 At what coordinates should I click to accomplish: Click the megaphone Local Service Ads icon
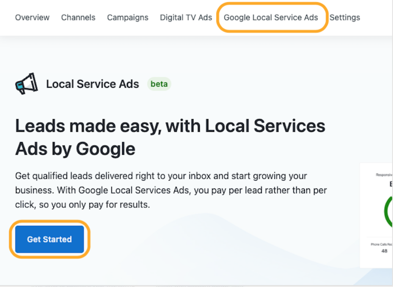26,84
